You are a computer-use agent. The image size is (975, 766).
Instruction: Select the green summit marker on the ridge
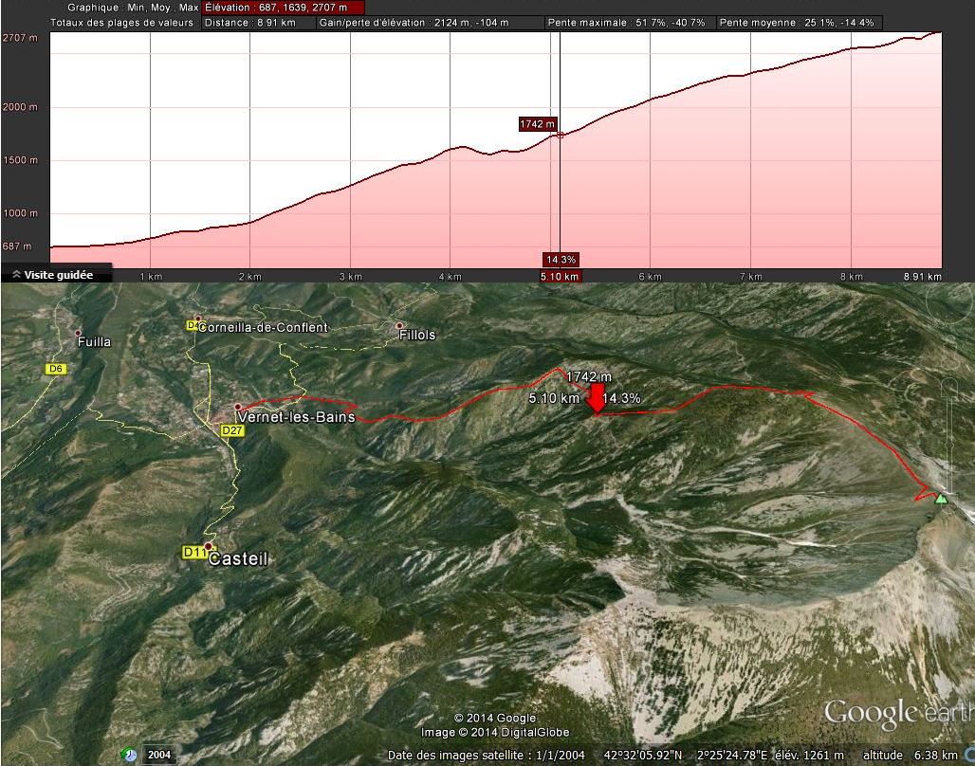click(942, 496)
